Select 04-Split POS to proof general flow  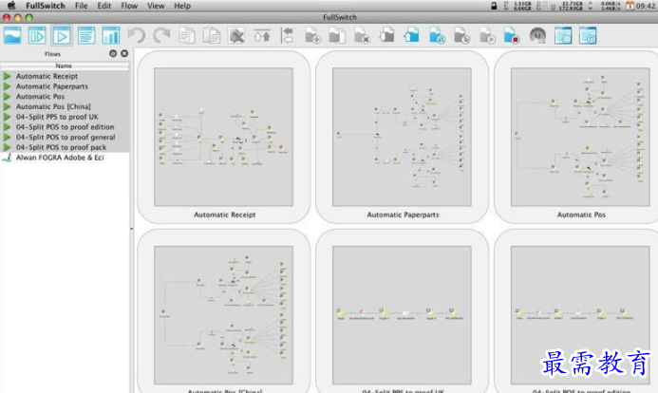click(x=65, y=137)
